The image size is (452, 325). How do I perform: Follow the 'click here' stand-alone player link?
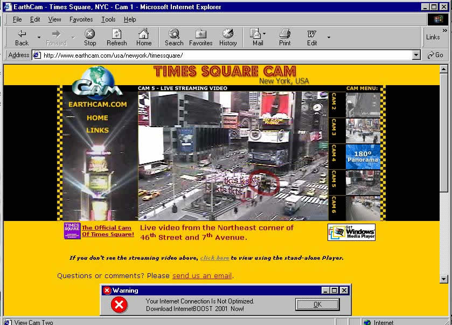(x=214, y=258)
